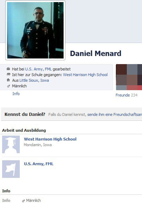The width and height of the screenshot is (142, 205).
Task: Open Daniel Menard's profile picture
Action: [x=35, y=30]
